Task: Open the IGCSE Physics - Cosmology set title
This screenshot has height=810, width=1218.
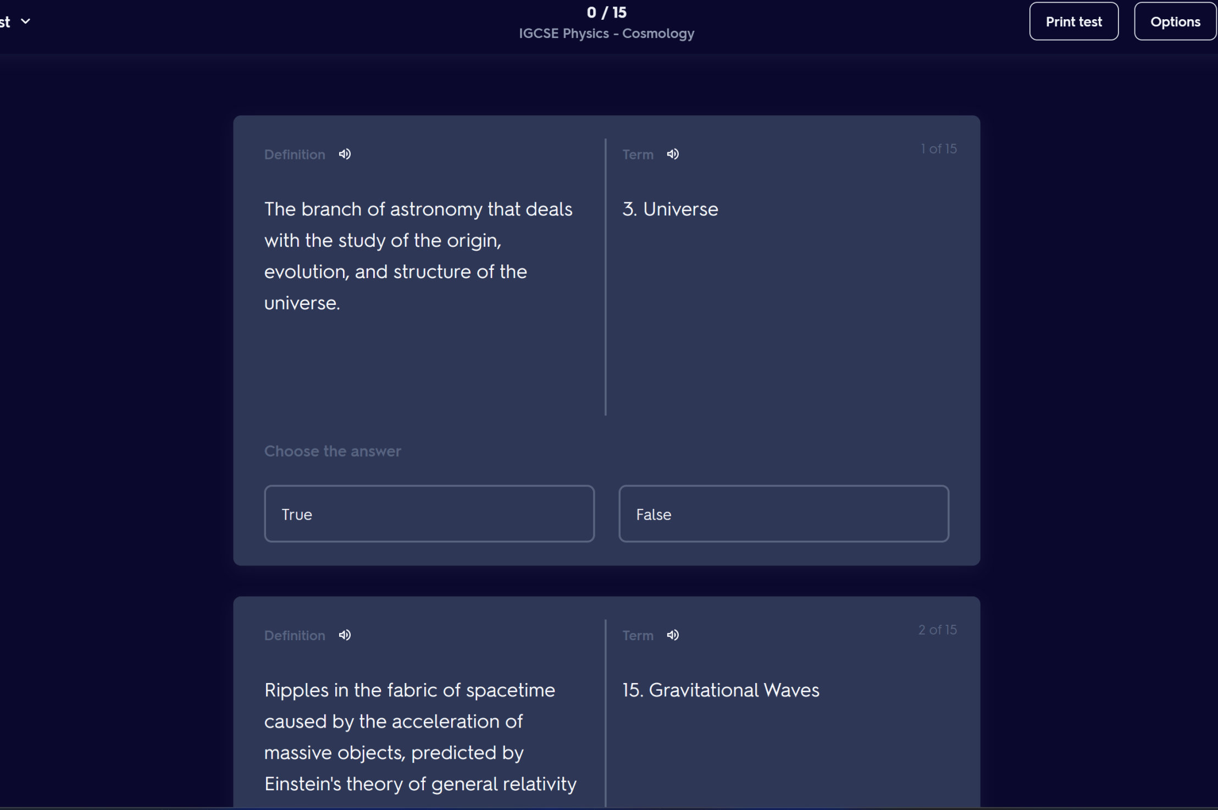Action: click(x=606, y=33)
